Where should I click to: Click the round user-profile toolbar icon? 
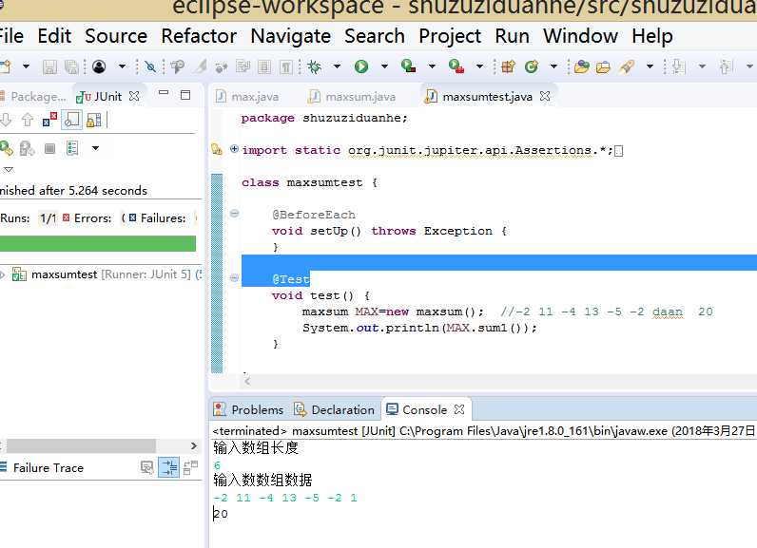[99, 66]
